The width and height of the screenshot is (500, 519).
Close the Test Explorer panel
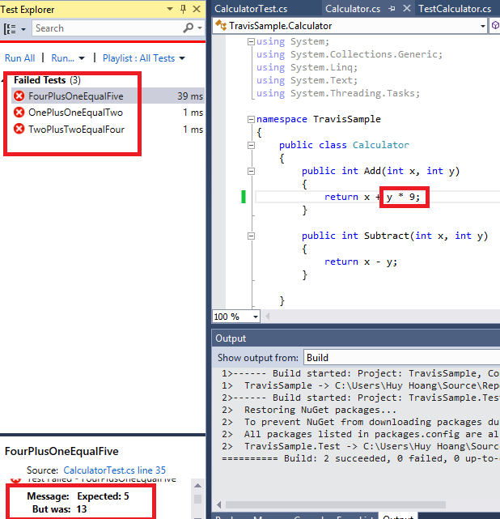197,9
